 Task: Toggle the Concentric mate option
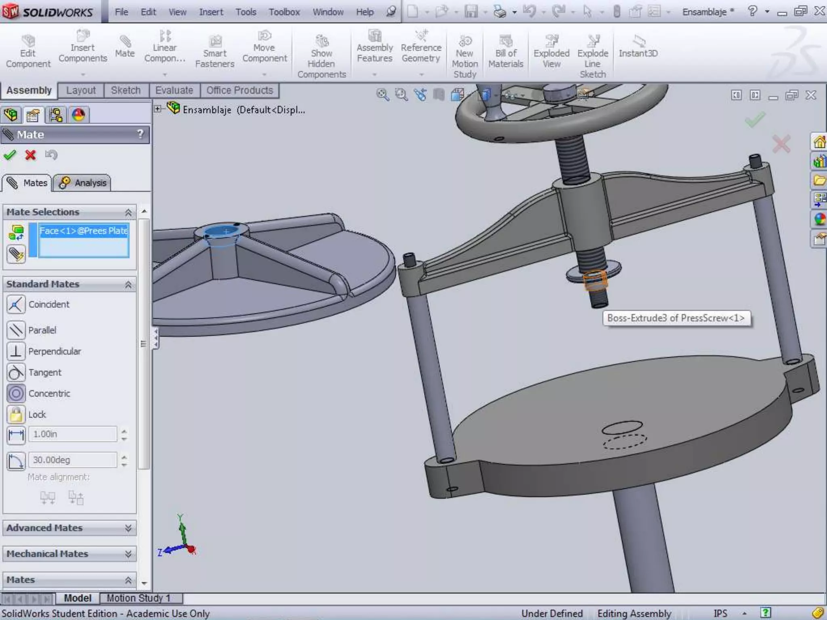click(x=16, y=393)
